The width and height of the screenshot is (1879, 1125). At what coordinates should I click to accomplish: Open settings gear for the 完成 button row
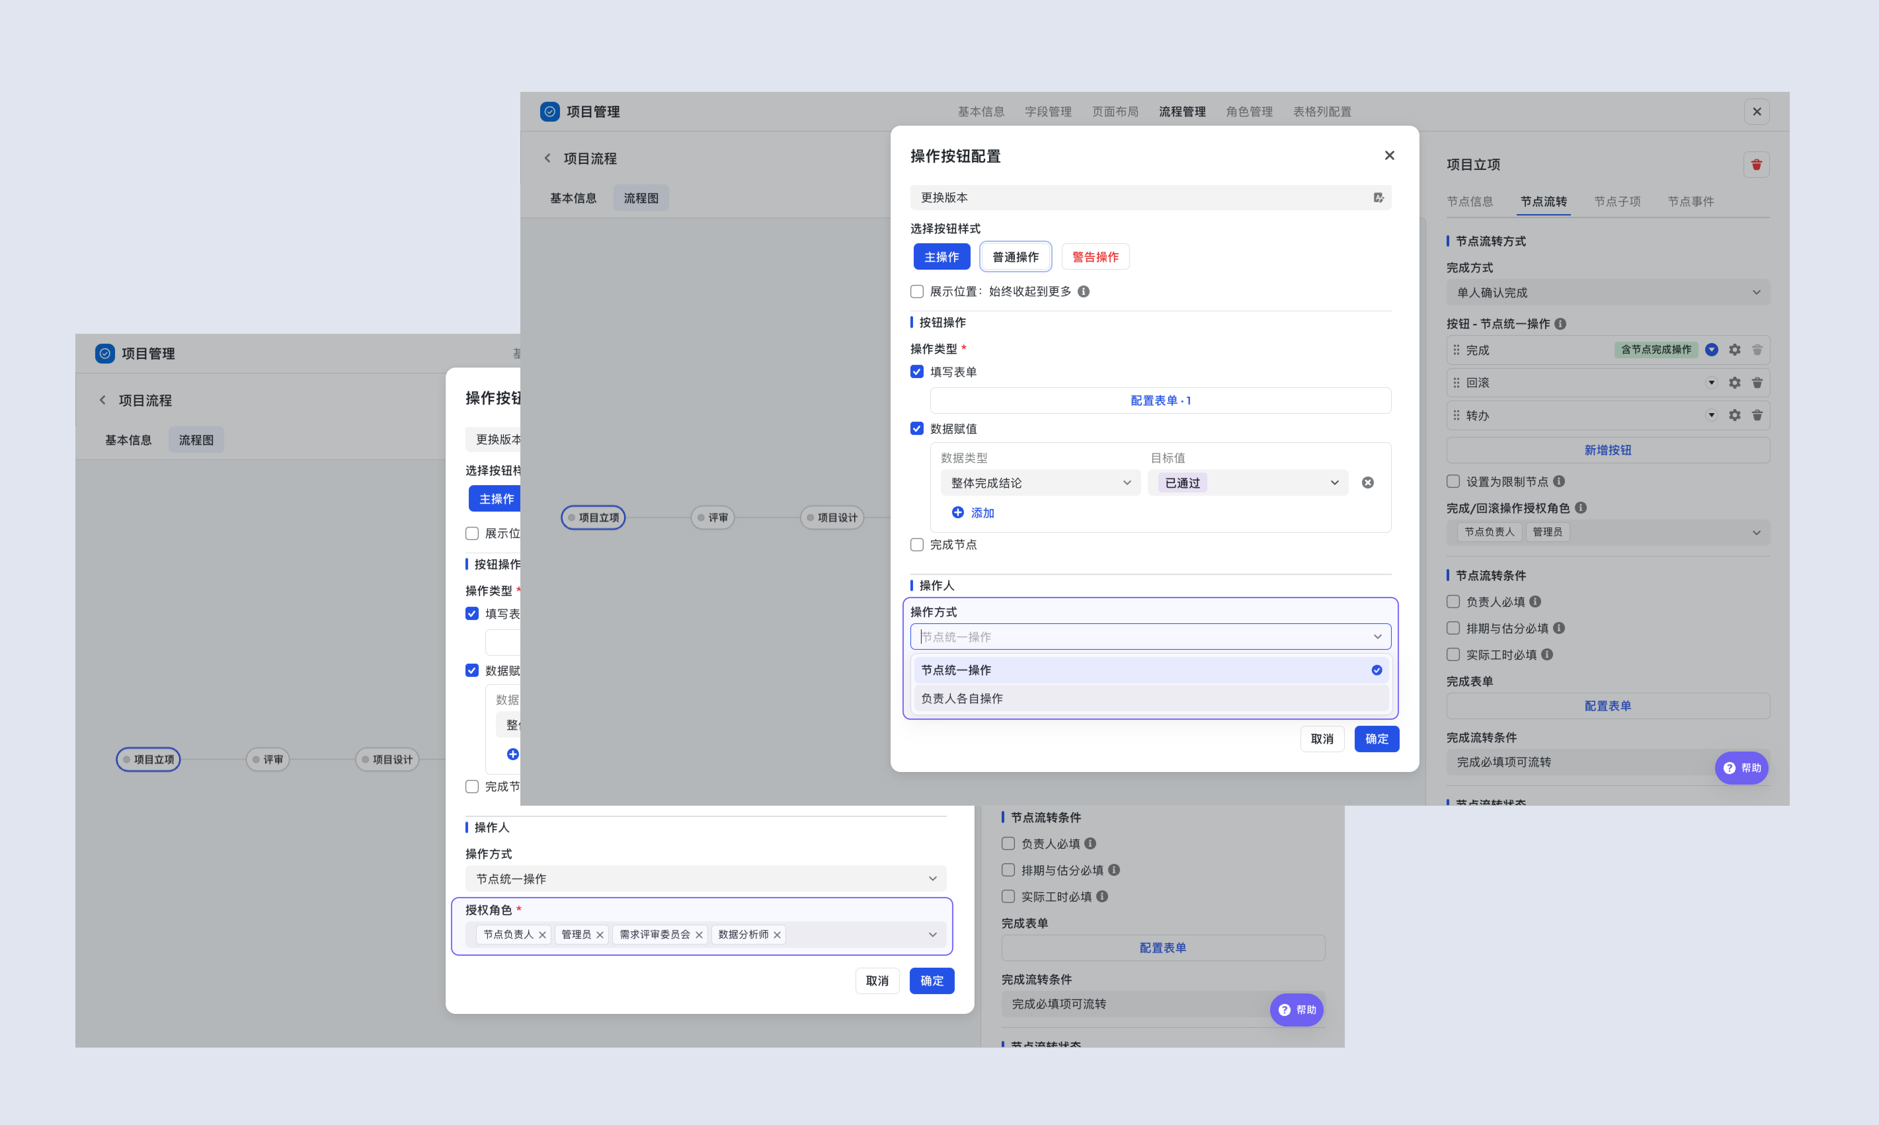coord(1734,350)
